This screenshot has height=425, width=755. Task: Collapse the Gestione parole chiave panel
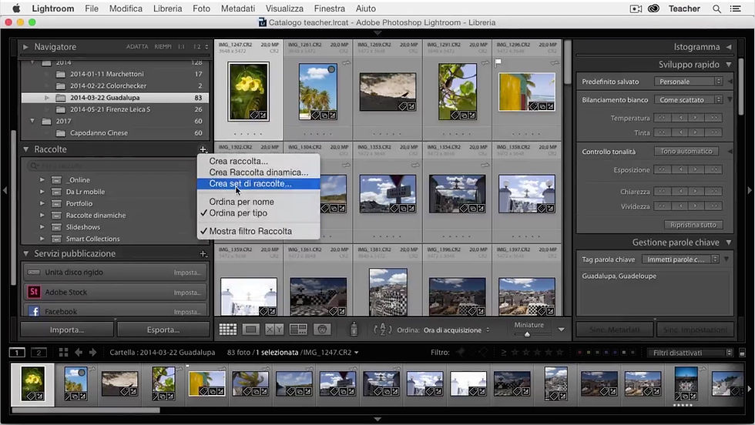click(x=729, y=243)
